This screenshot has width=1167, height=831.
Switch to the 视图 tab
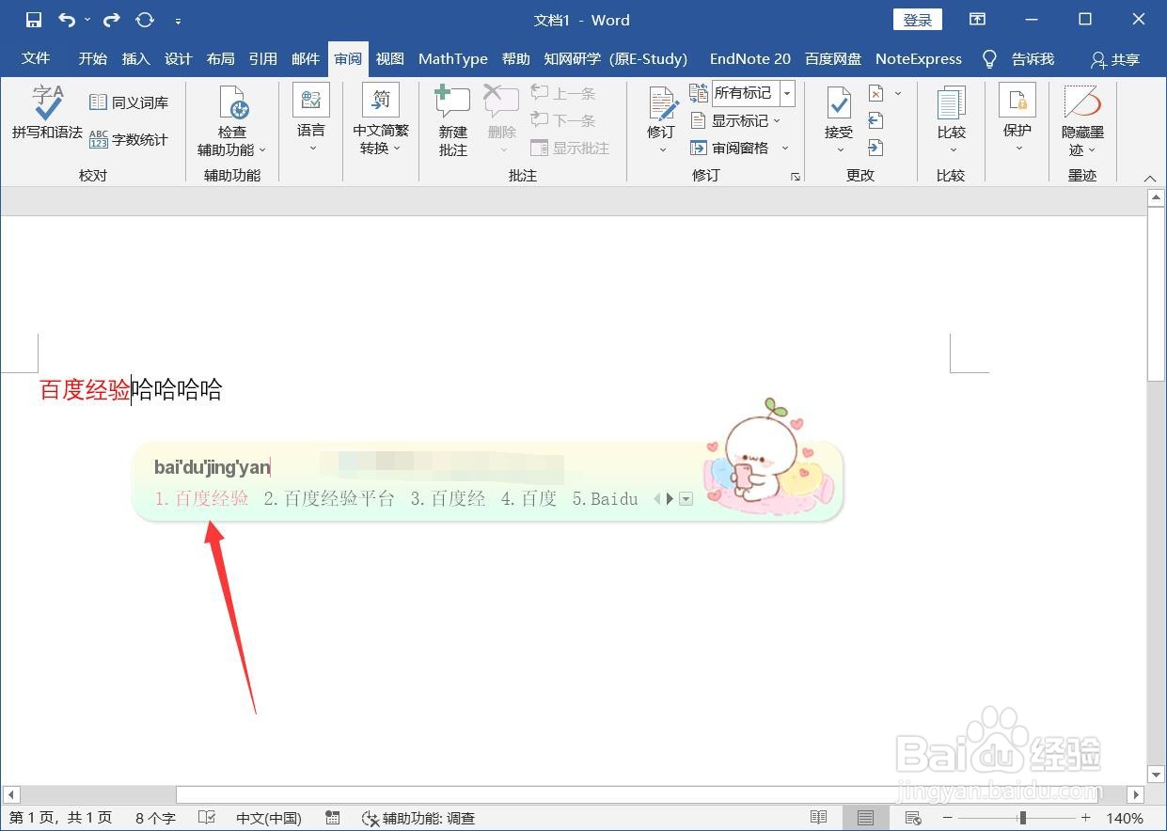[390, 58]
